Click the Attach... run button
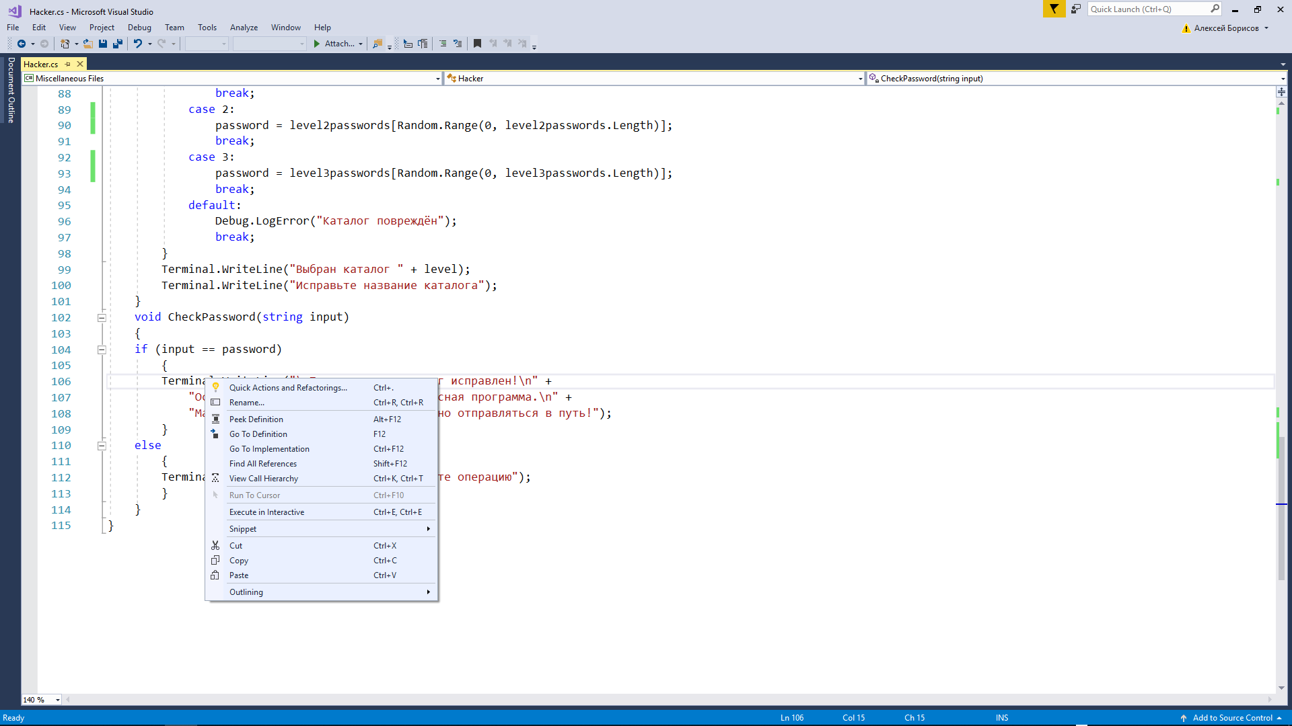The height and width of the screenshot is (726, 1292). [334, 44]
